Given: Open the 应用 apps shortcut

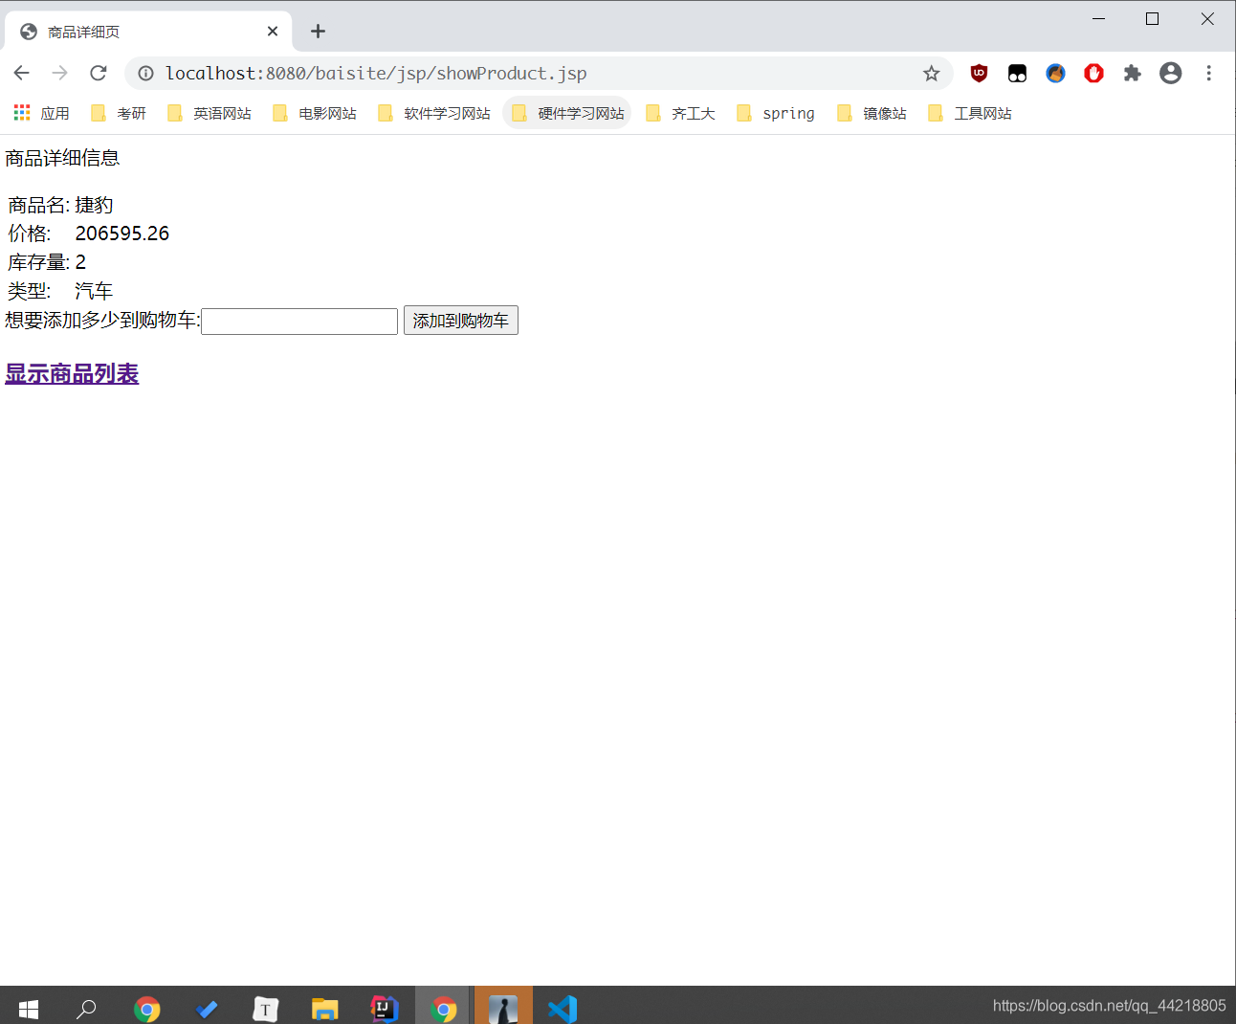Looking at the screenshot, I should click(41, 113).
